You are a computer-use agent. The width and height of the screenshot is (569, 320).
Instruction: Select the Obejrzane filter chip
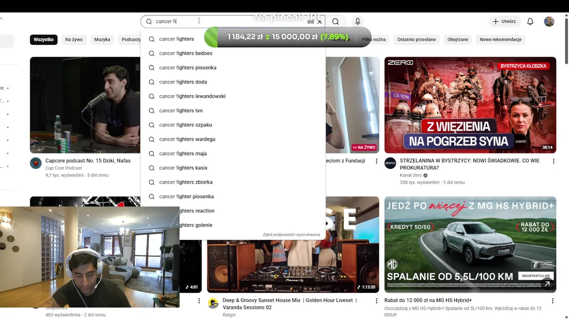coord(457,40)
